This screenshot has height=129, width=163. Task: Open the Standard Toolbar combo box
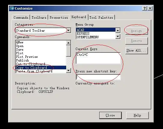coord(43,30)
